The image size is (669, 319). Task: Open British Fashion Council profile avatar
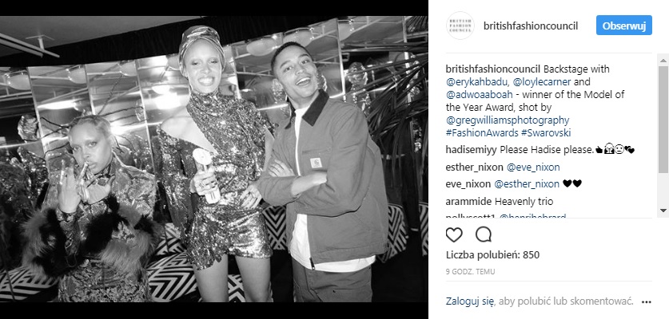pyautogui.click(x=460, y=26)
